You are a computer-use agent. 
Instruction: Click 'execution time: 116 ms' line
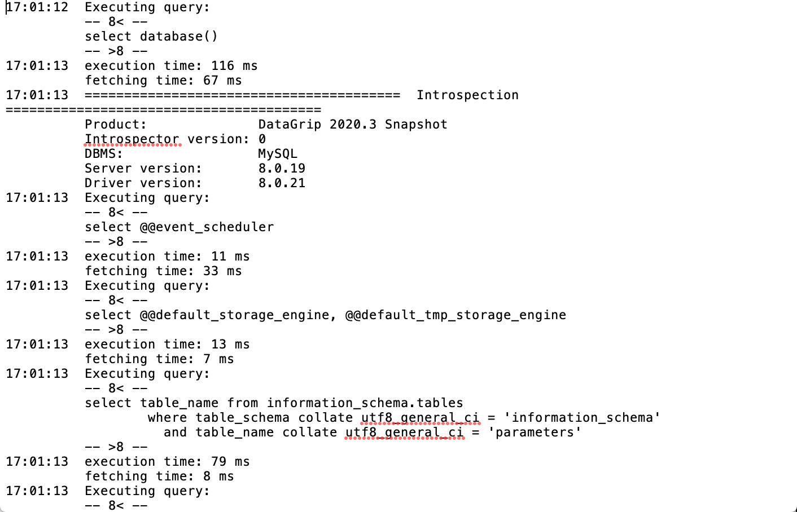(x=171, y=66)
